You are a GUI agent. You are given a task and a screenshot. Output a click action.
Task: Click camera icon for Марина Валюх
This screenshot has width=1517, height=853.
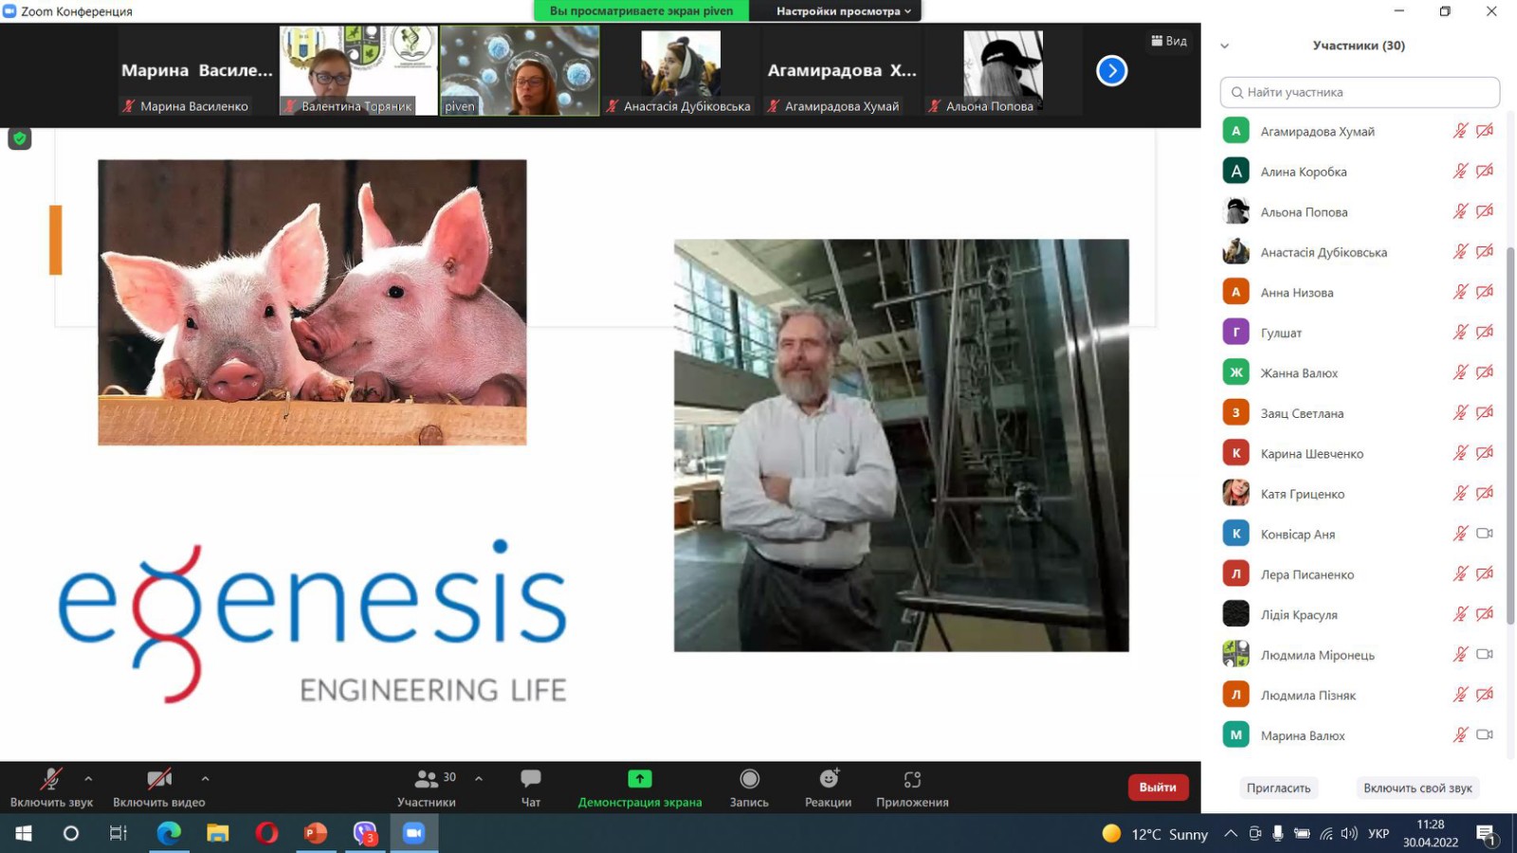(1485, 735)
